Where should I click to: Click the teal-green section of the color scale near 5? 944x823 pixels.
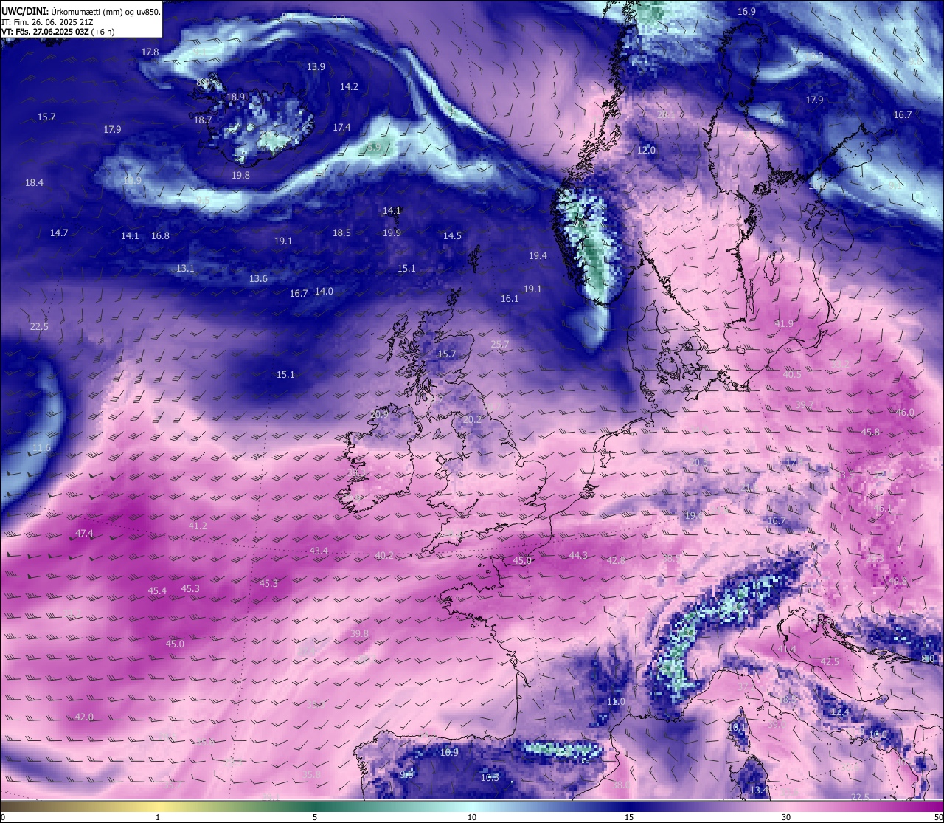click(x=315, y=805)
